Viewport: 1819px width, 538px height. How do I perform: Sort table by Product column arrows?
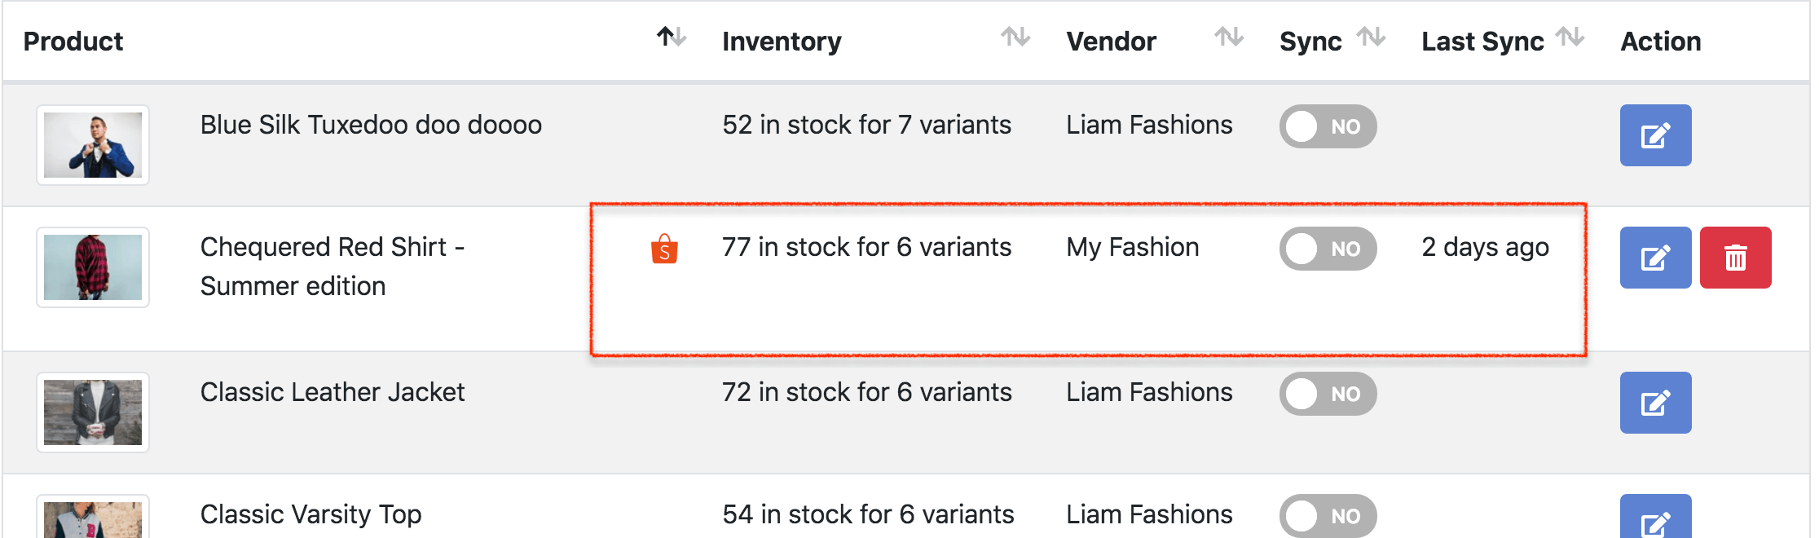tap(672, 37)
